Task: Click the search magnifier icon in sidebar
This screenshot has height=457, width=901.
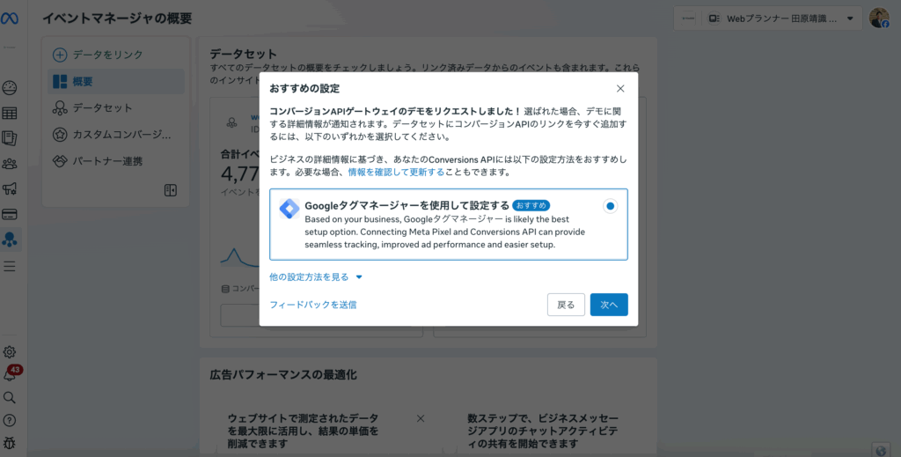Action: click(10, 397)
